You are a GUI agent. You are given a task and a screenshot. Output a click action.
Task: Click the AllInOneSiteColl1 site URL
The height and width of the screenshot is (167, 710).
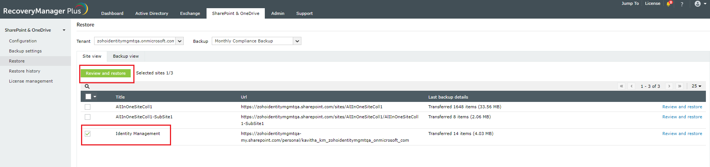coord(311,107)
